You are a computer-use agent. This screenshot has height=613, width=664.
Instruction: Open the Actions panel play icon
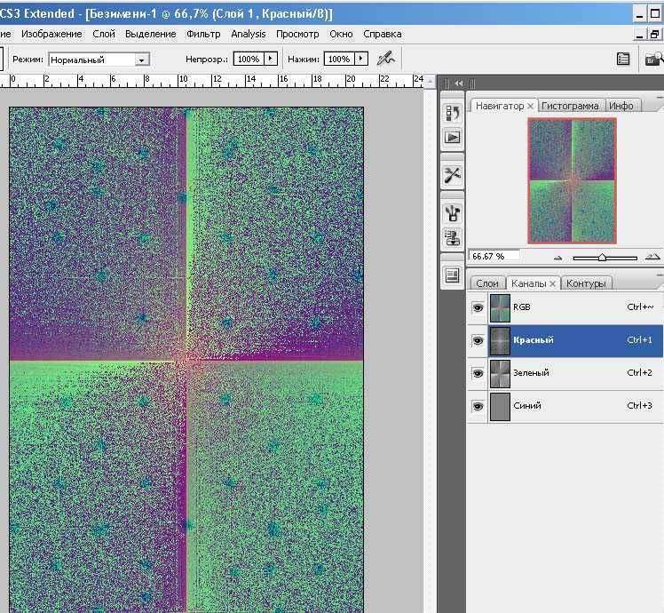click(453, 138)
